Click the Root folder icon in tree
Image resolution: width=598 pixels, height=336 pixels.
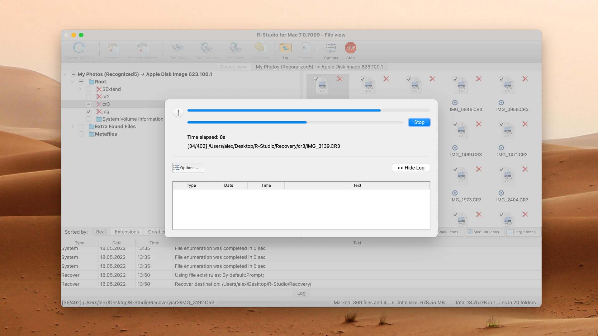[x=92, y=82]
